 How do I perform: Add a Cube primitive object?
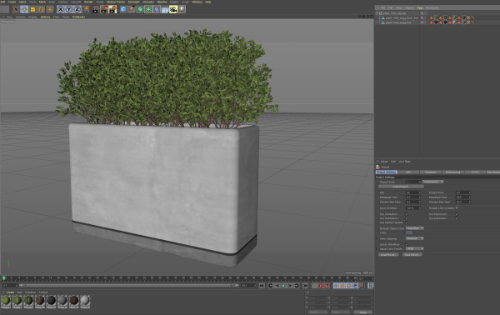(x=123, y=9)
